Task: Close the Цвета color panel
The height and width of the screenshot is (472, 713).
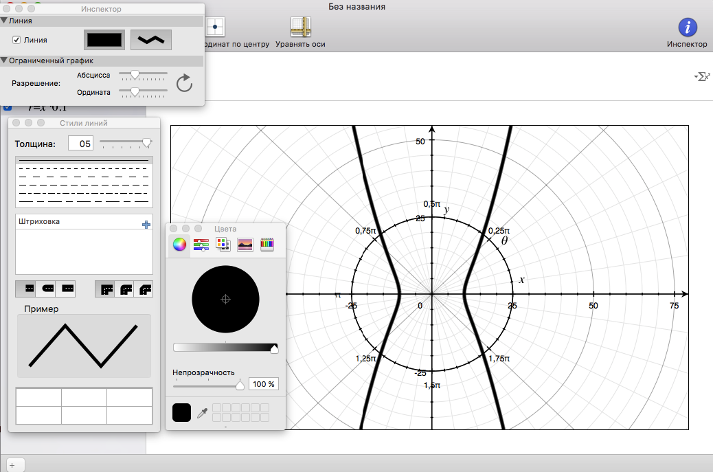Action: 173,228
